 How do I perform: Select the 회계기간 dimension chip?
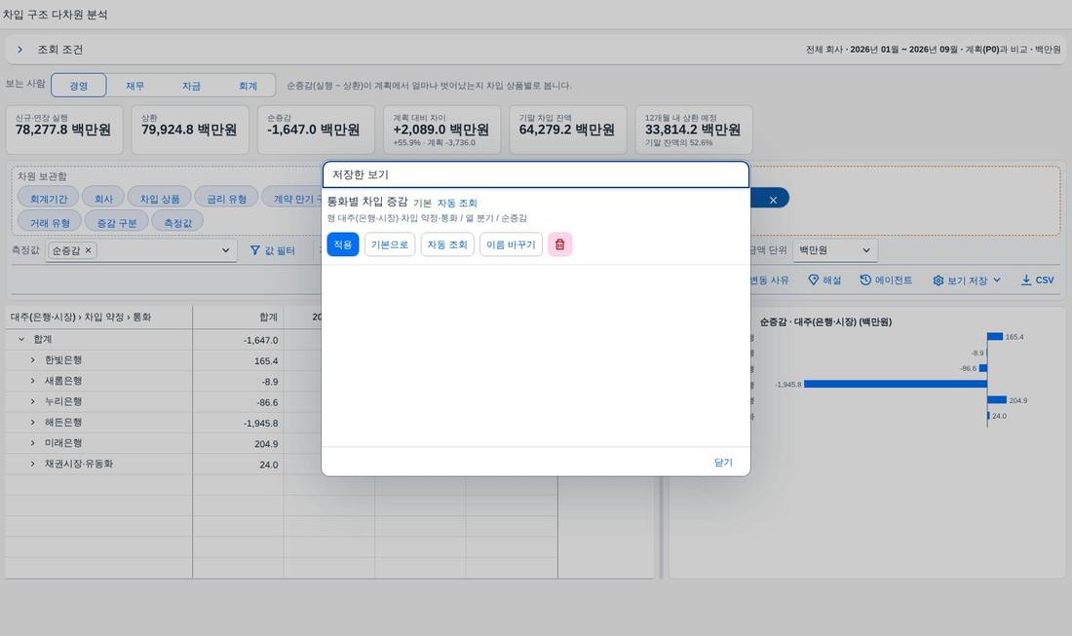(x=49, y=199)
